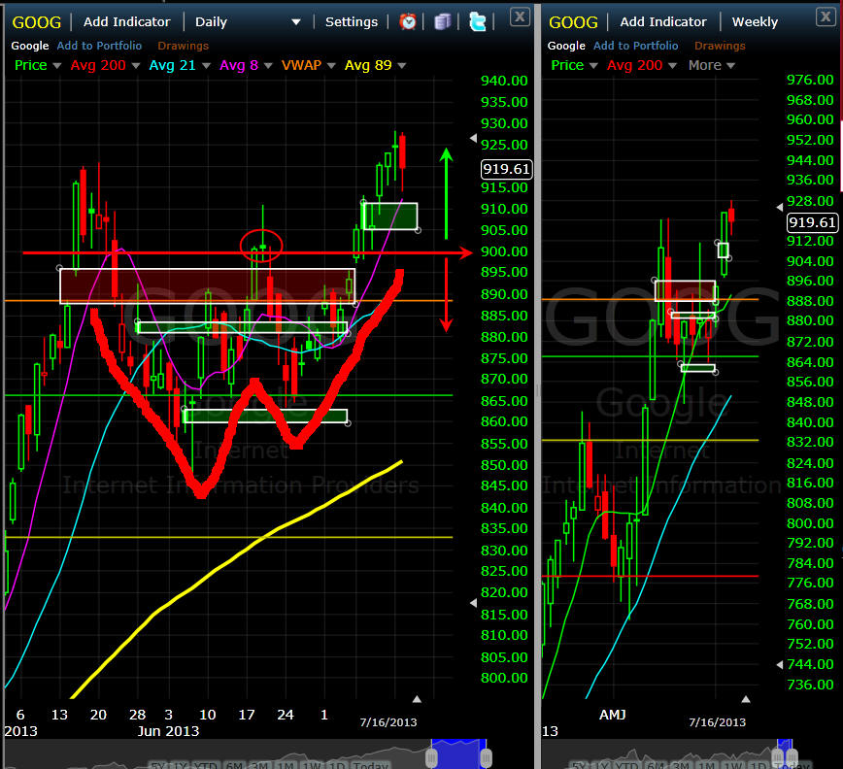Close the Daily GOOG chart panel

click(520, 17)
